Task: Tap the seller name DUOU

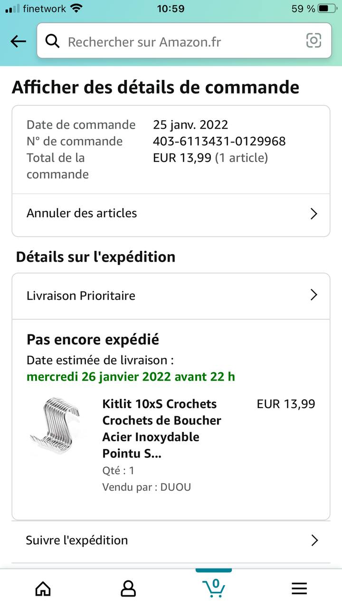Action: [x=175, y=487]
